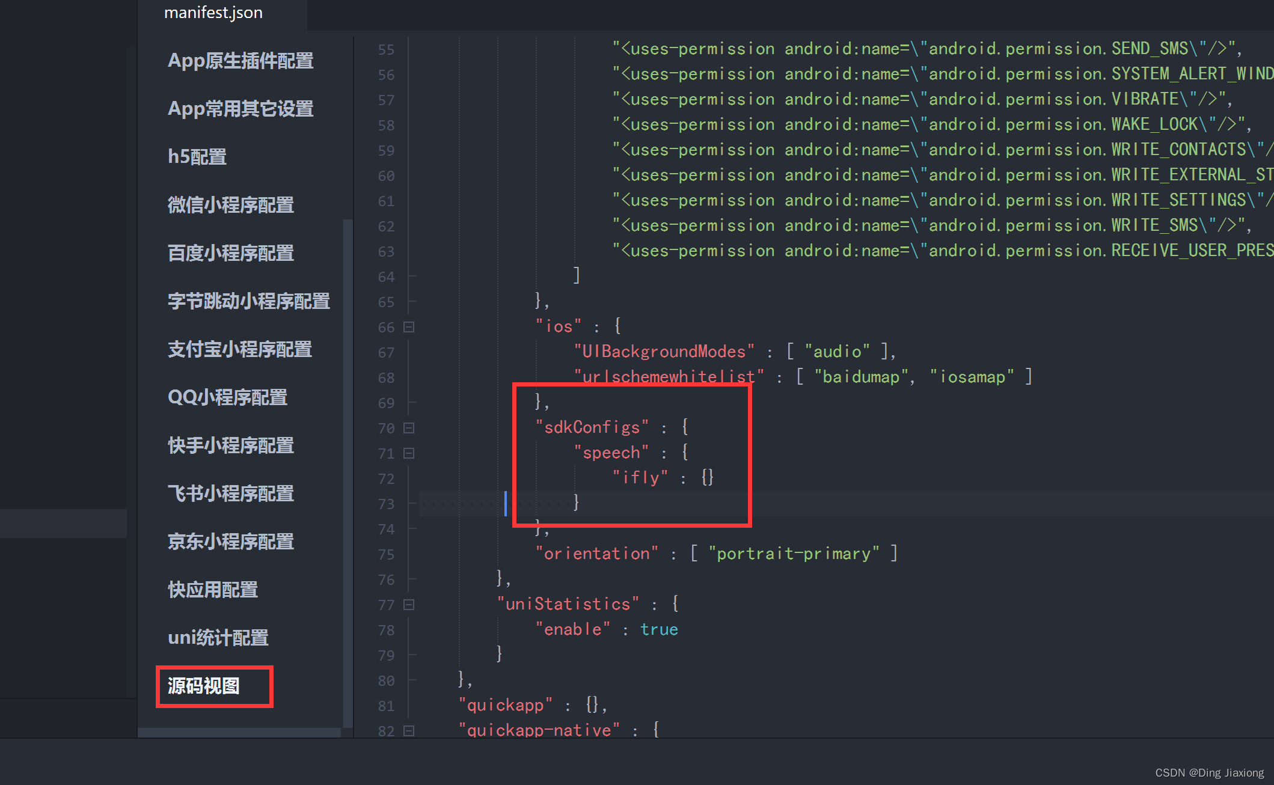The image size is (1274, 785).
Task: Open 百度小程序配置 section
Action: [231, 253]
